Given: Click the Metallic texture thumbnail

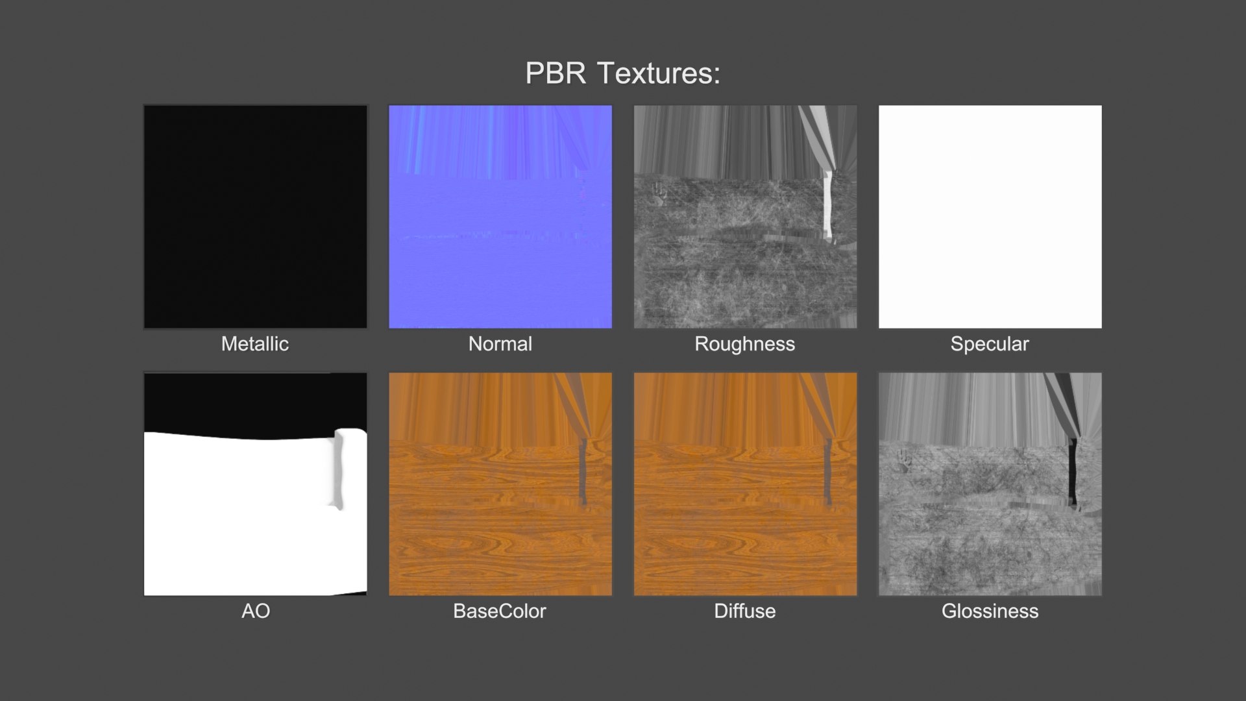Looking at the screenshot, I should click(x=255, y=217).
